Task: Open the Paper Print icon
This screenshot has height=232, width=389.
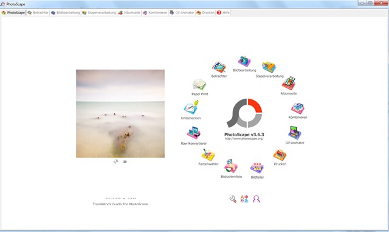Action: pos(199,85)
